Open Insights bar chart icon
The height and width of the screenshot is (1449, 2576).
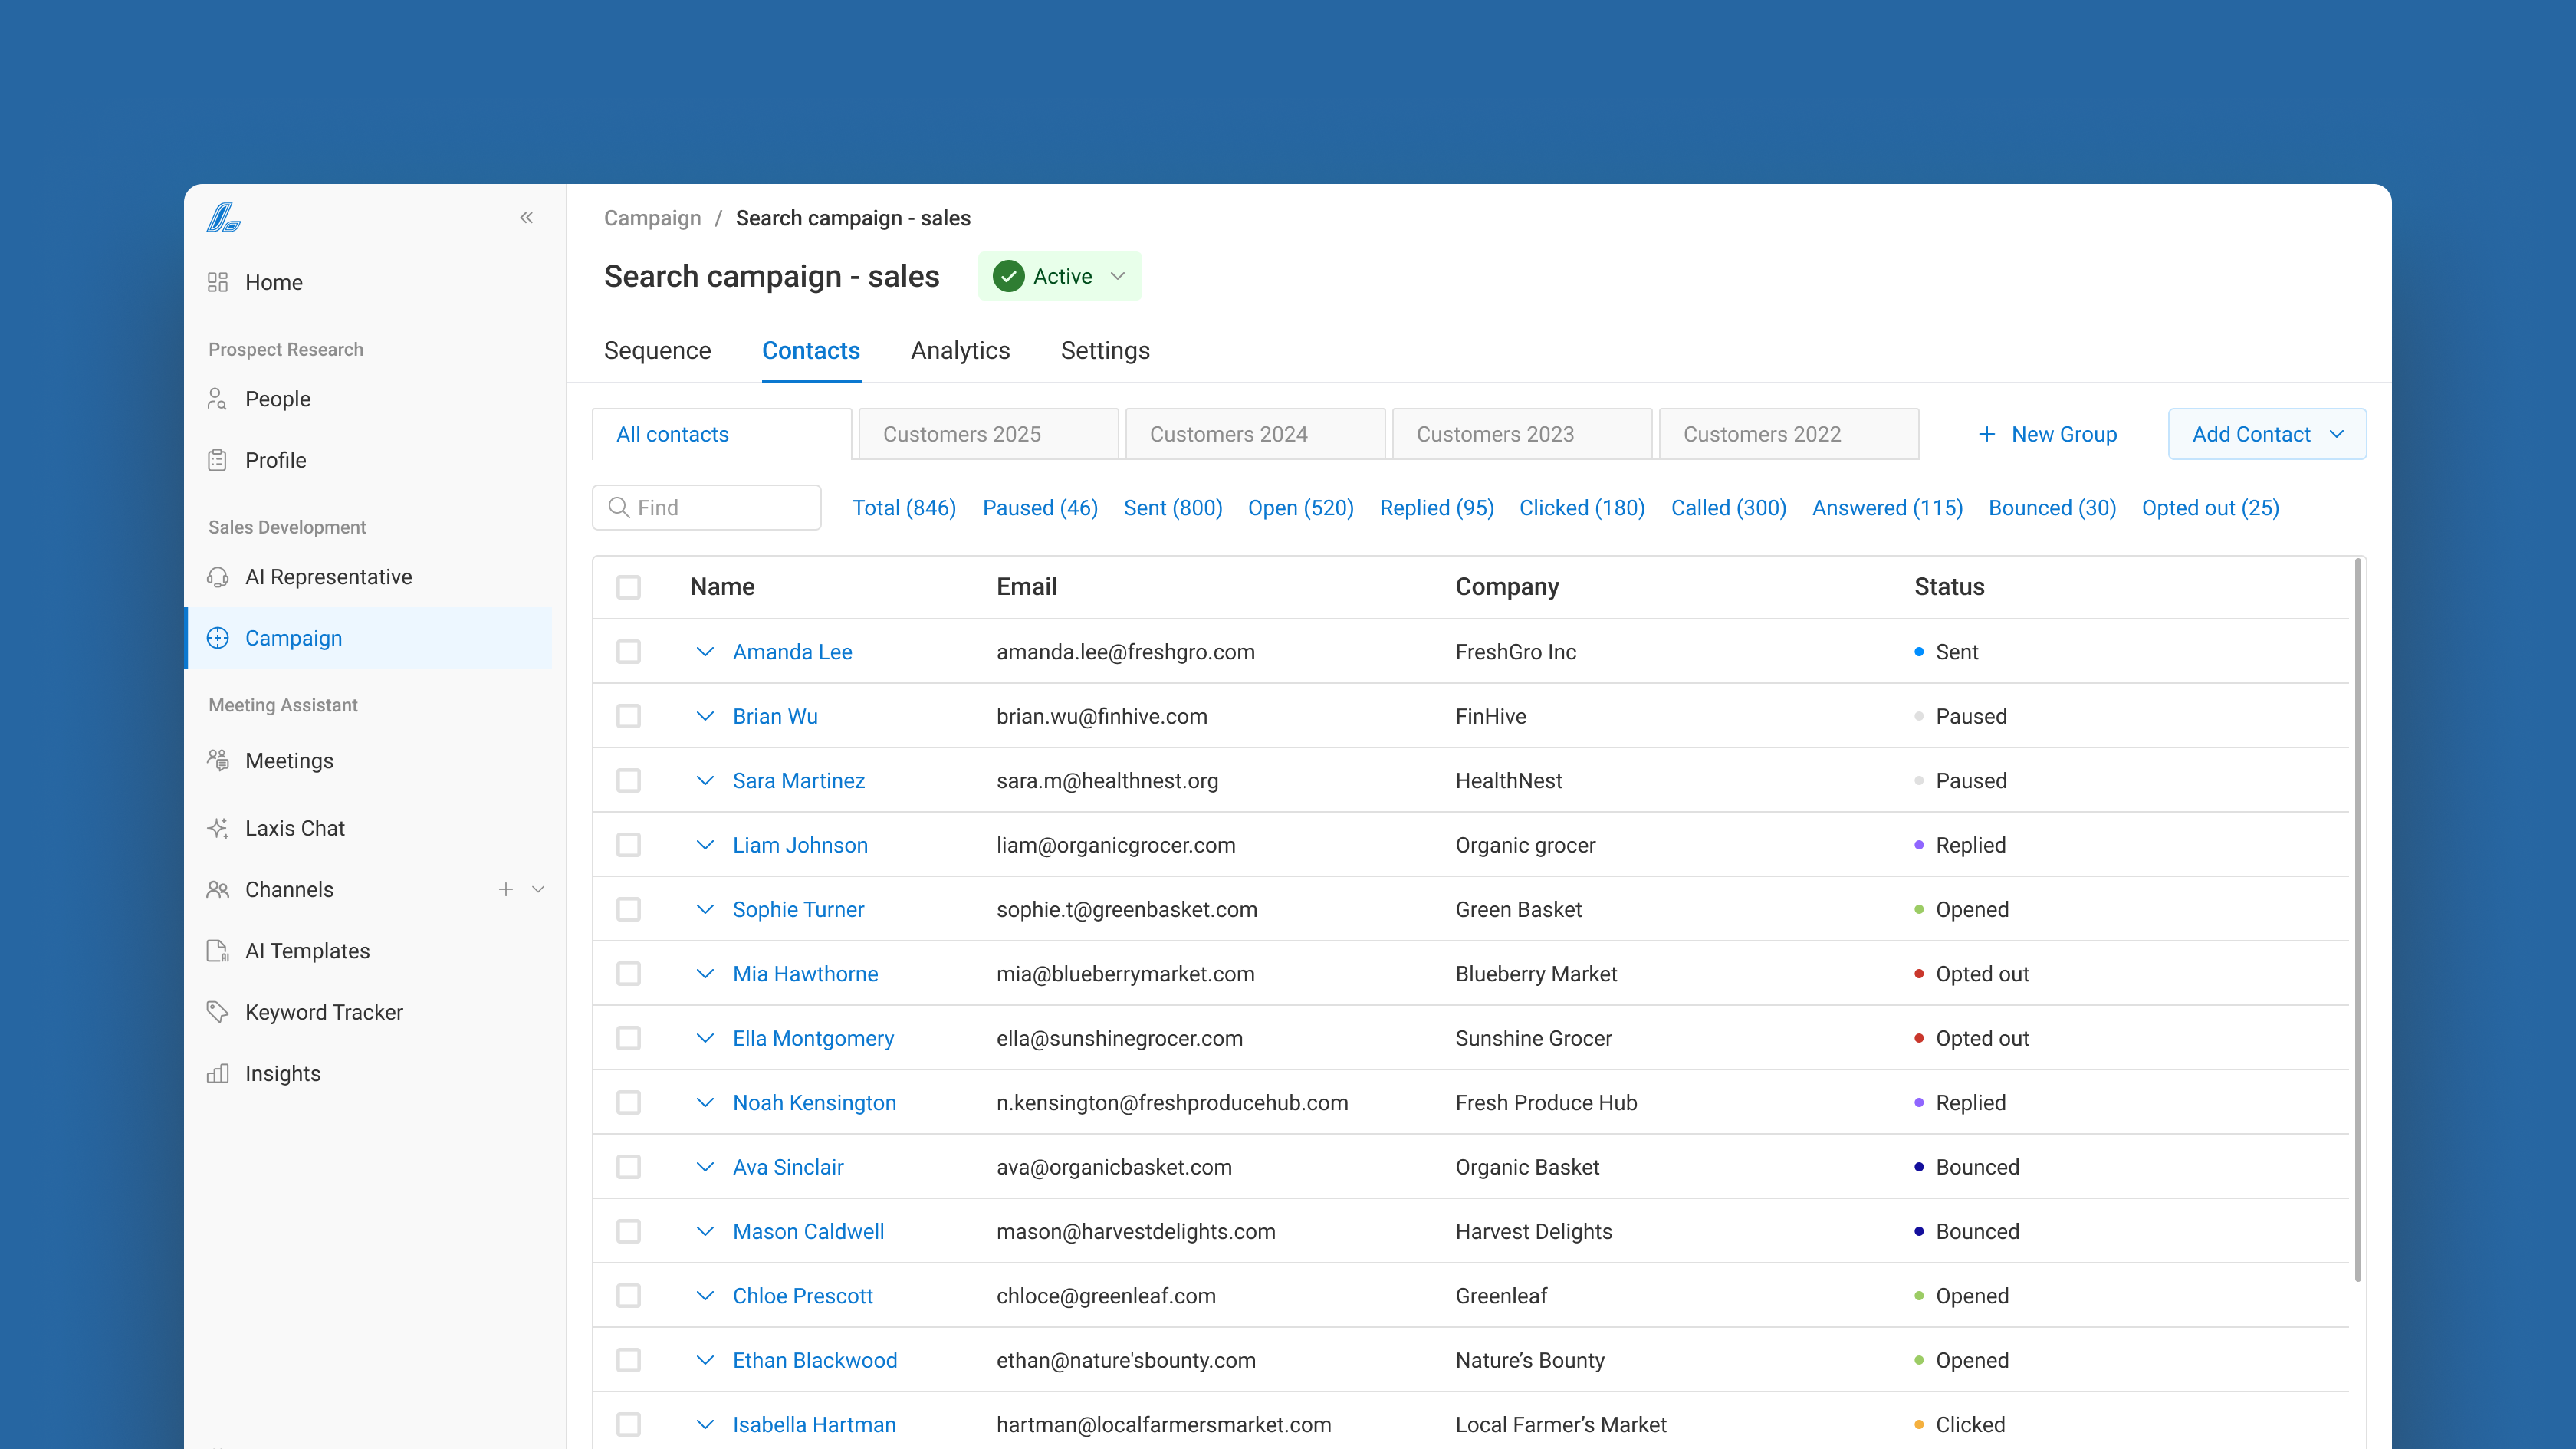click(x=218, y=1074)
